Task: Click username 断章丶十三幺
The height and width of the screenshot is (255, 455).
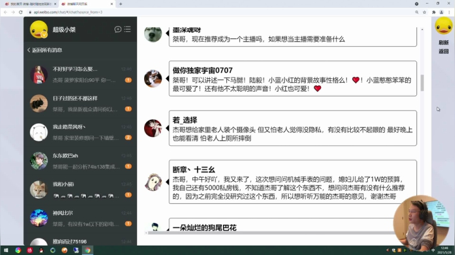Action: [194, 170]
